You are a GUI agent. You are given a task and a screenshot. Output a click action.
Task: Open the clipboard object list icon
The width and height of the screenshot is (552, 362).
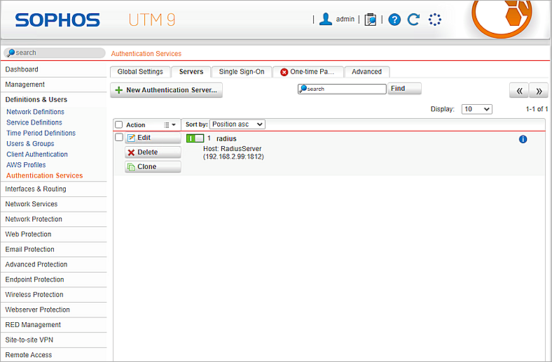click(x=370, y=20)
